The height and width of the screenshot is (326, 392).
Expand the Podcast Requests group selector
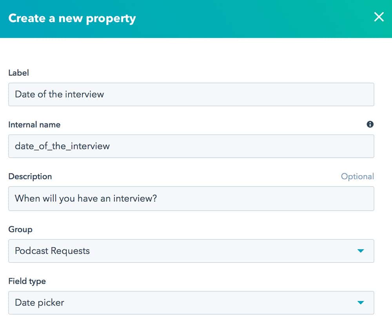click(191, 251)
